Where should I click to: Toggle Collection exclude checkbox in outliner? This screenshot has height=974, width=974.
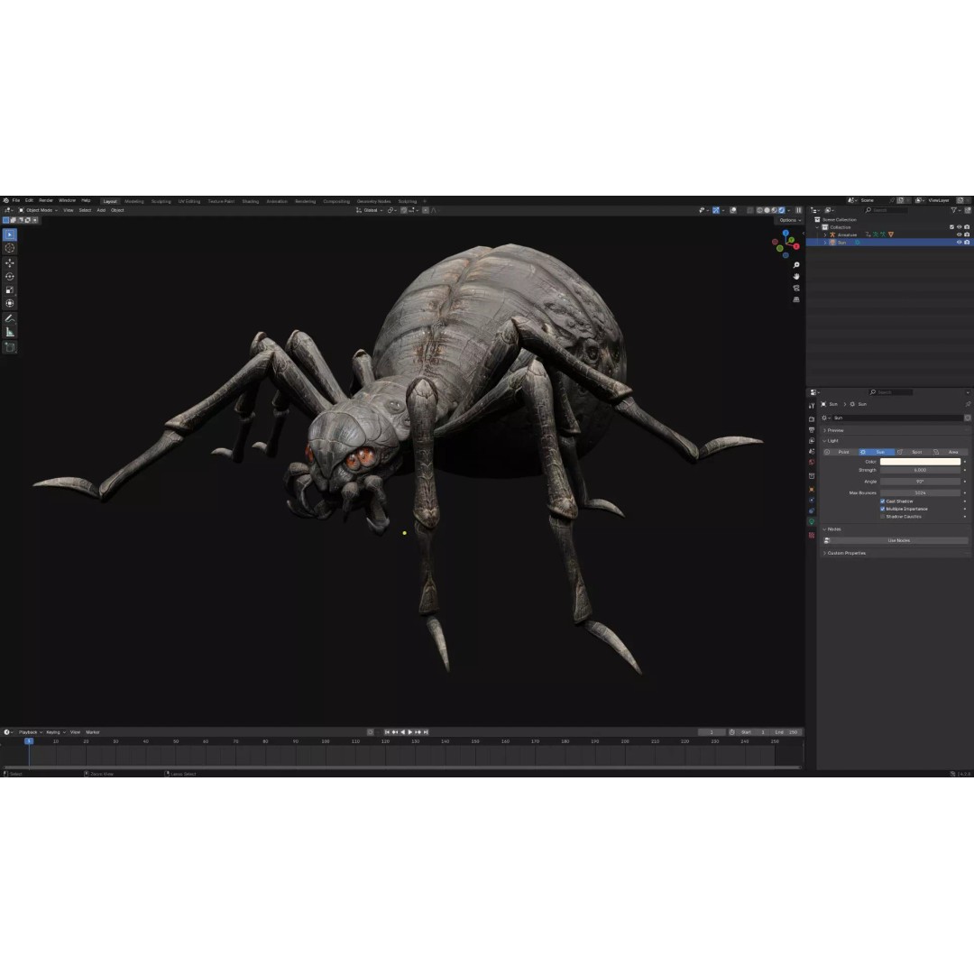[951, 227]
